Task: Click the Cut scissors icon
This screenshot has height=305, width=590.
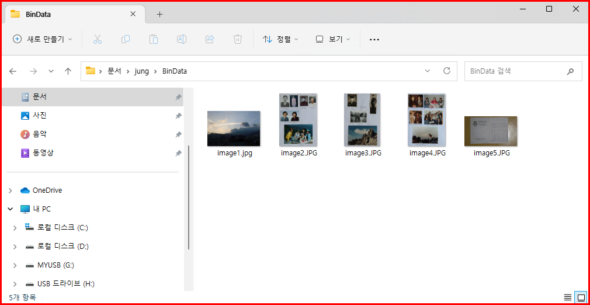Action: 98,39
